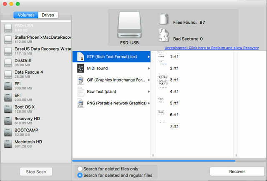
Task: Open the 1.rtf preview thumbnail
Action: click(162, 58)
